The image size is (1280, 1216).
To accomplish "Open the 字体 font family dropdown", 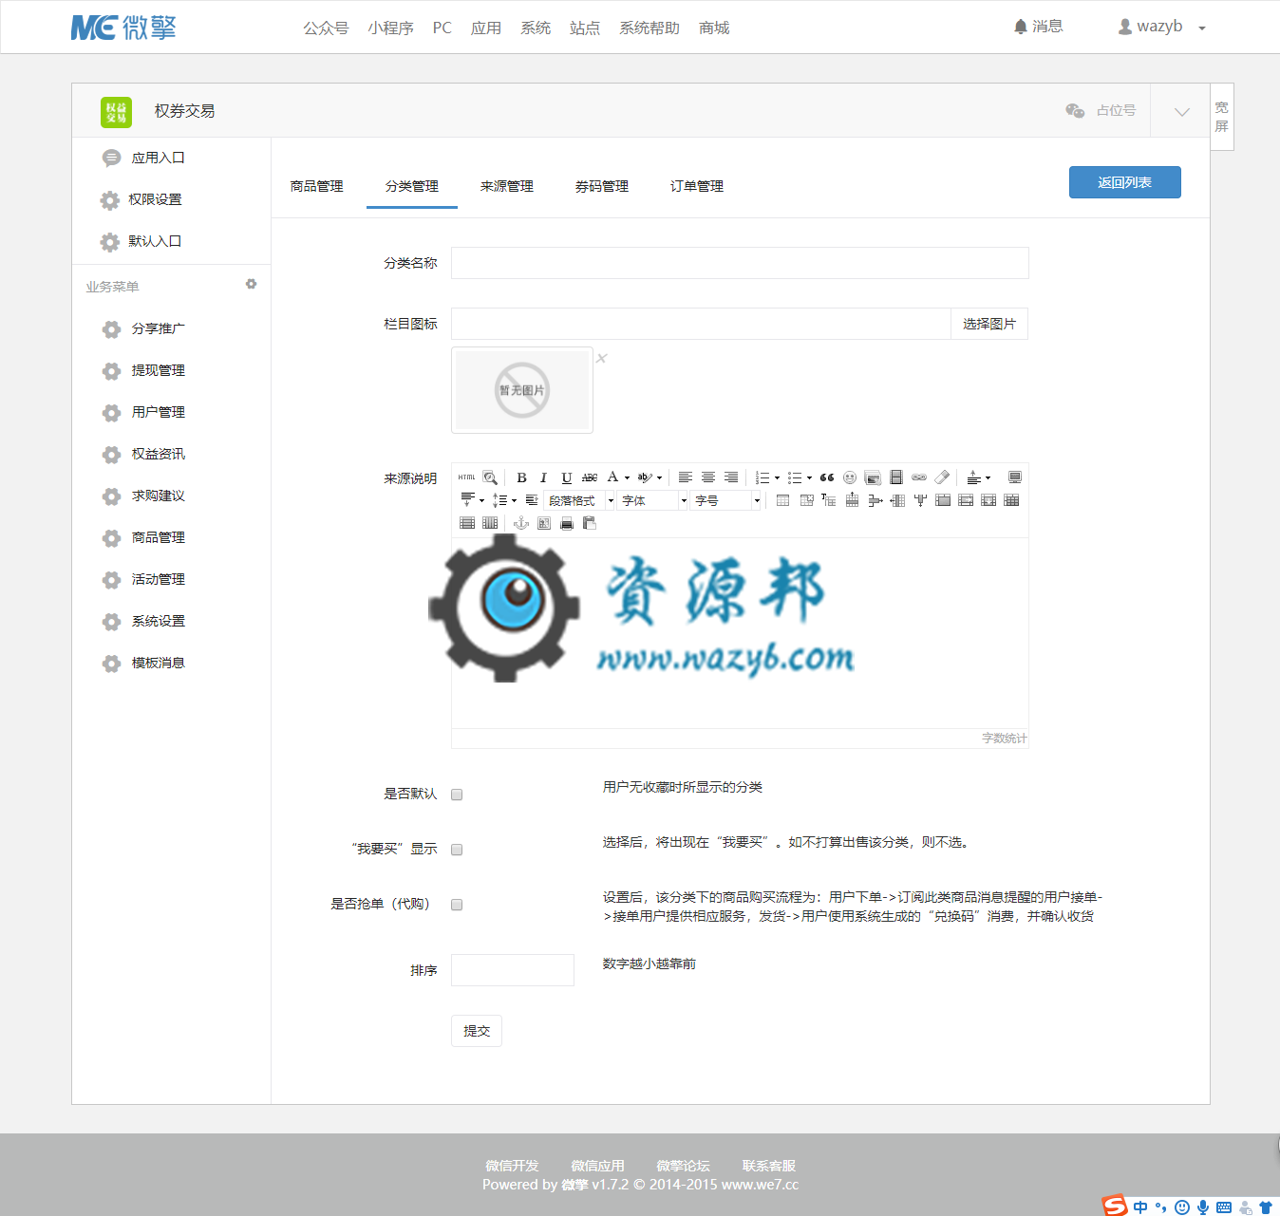I will [653, 500].
